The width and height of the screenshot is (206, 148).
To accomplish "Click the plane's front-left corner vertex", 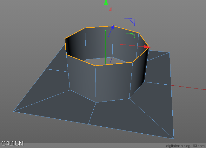I will 13,111.
